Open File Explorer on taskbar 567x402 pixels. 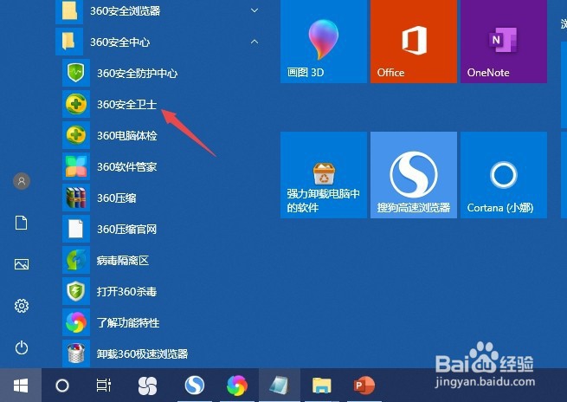(321, 386)
